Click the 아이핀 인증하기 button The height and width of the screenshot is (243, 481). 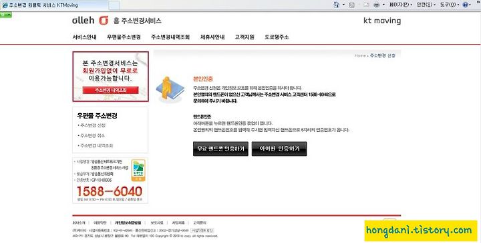[x=279, y=148]
